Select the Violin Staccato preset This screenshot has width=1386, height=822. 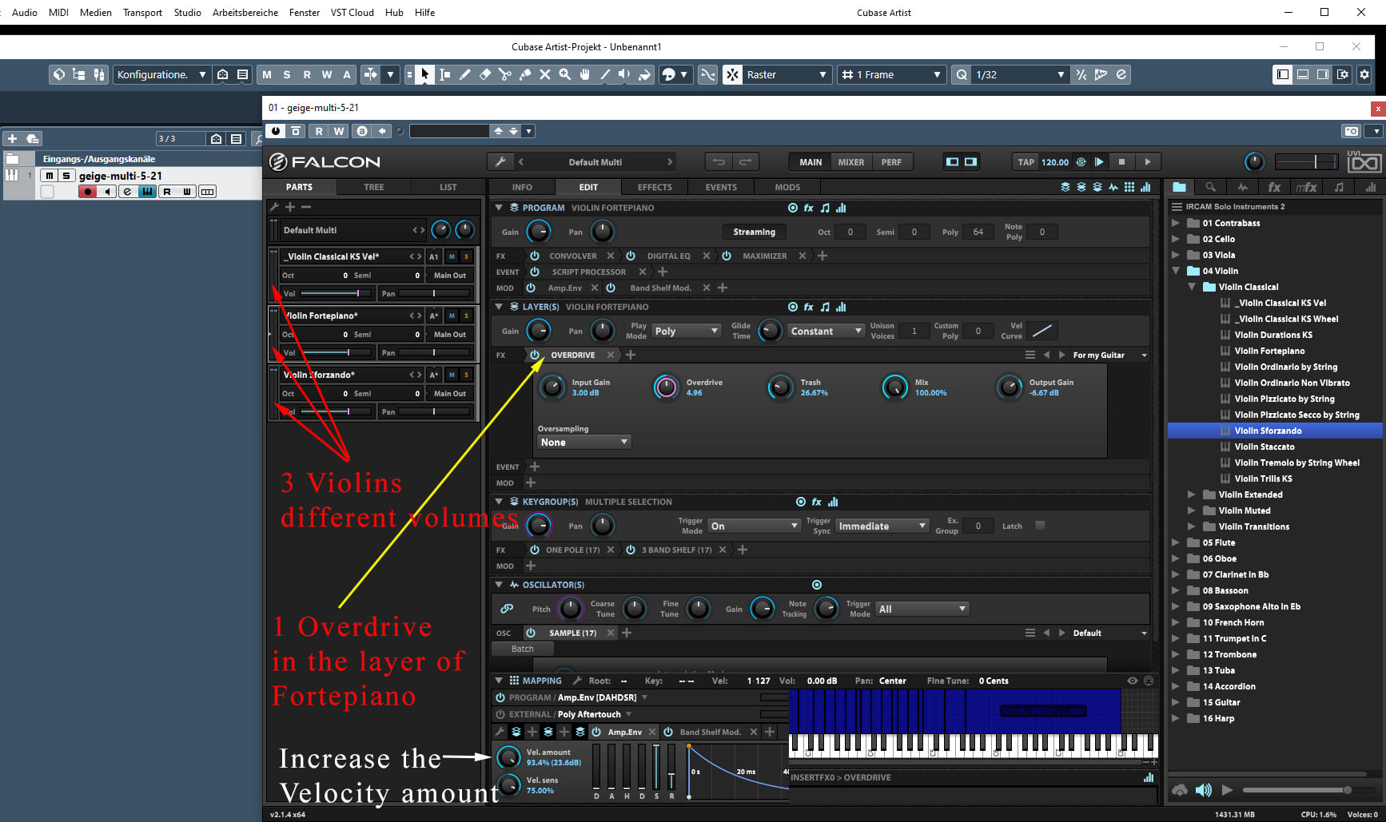1265,447
